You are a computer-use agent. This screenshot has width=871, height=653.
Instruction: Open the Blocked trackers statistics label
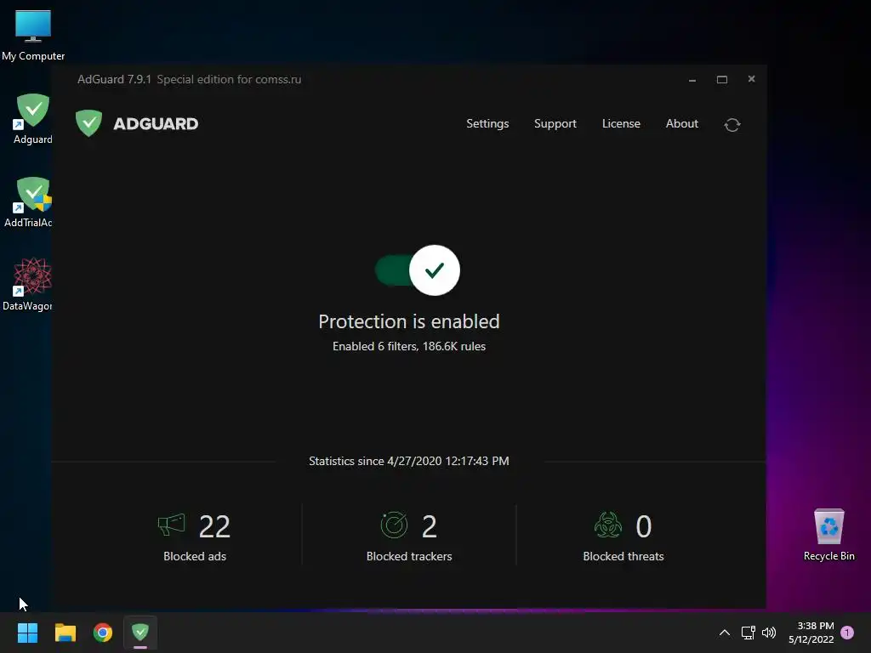tap(409, 556)
